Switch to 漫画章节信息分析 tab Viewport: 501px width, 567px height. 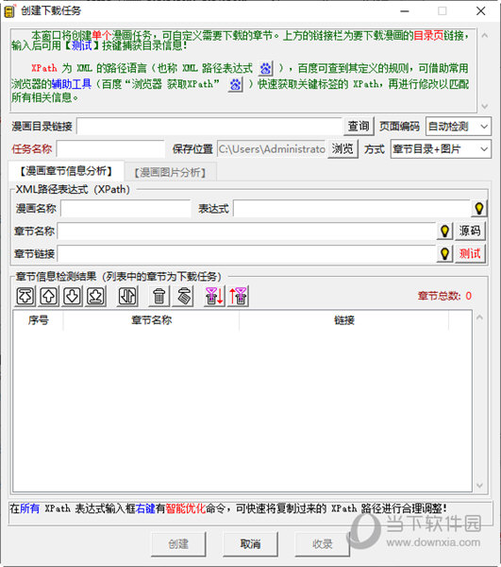(66, 171)
